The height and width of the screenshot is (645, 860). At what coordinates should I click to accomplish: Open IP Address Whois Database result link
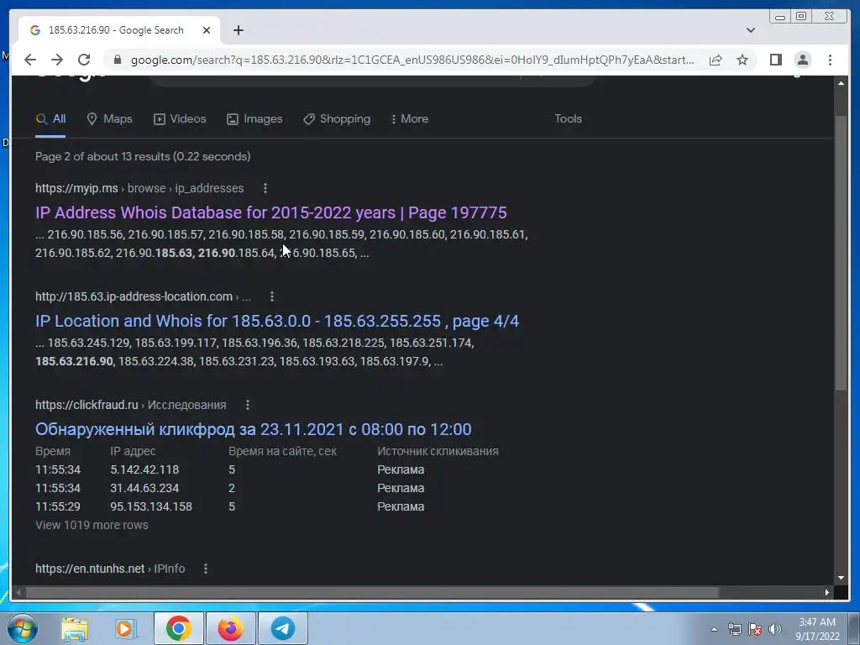pyautogui.click(x=271, y=212)
